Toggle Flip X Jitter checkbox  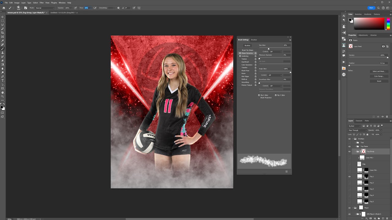(259, 95)
